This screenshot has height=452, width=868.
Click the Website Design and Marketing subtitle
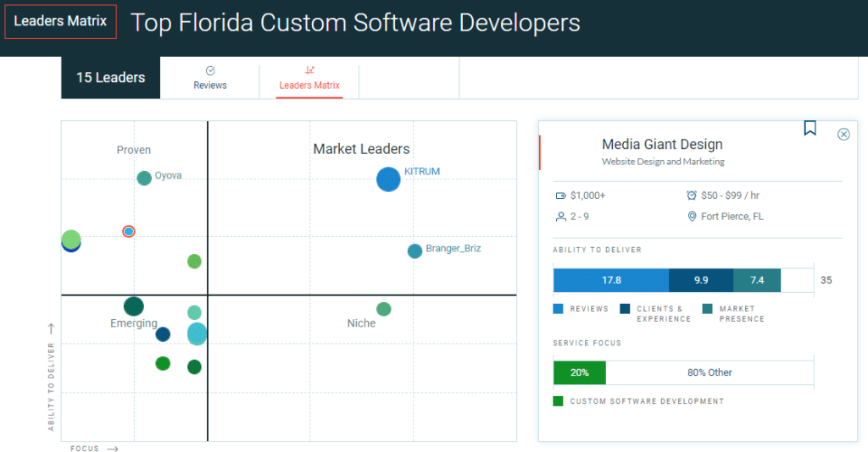663,162
